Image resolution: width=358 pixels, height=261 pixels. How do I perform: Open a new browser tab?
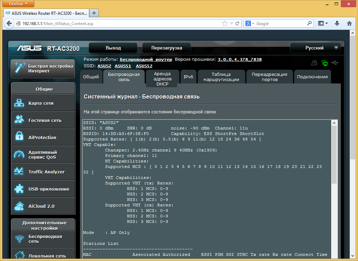[94, 13]
